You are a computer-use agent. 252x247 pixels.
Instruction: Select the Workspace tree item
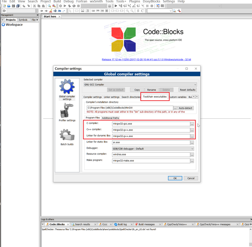(x=12, y=24)
